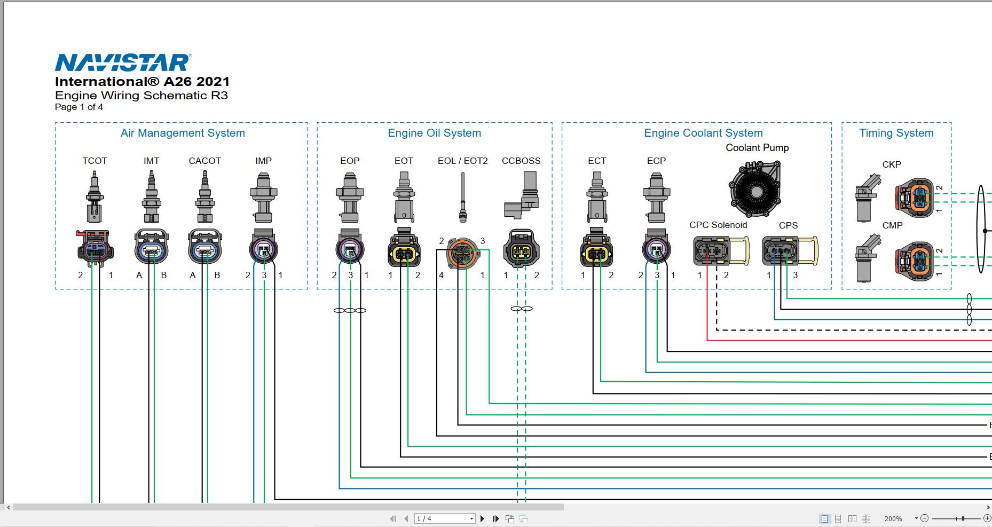The height and width of the screenshot is (527, 992).
Task: Go to the next page
Action: [483, 518]
